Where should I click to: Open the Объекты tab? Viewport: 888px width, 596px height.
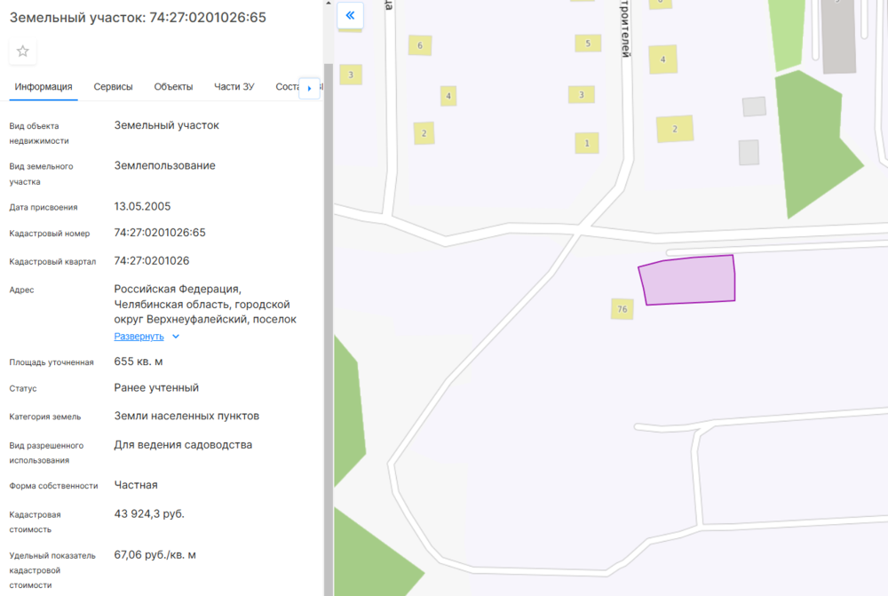[x=173, y=87]
